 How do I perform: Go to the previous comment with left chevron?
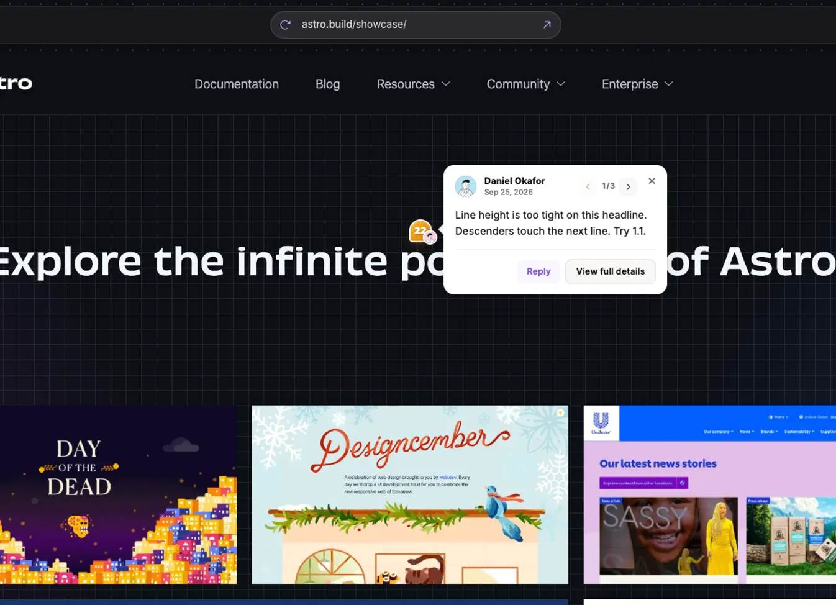click(588, 186)
